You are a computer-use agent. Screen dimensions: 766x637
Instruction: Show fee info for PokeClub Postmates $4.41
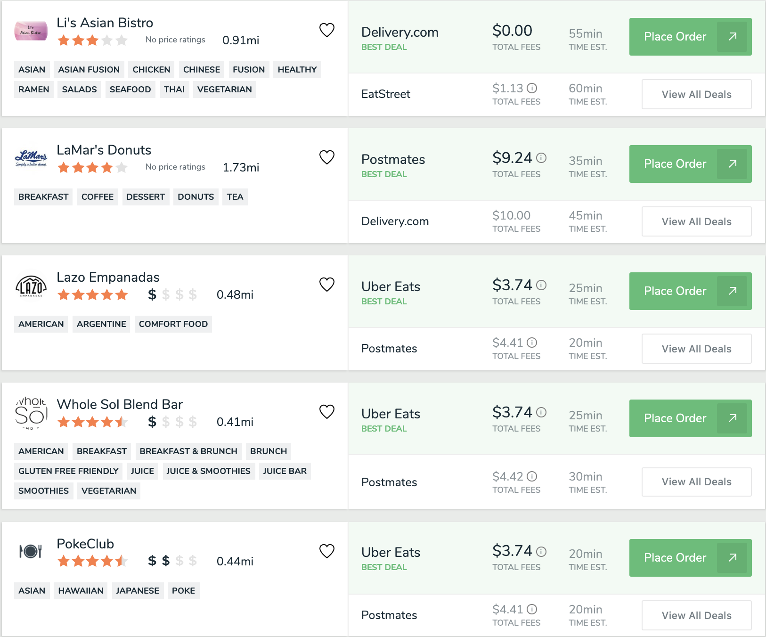[532, 609]
